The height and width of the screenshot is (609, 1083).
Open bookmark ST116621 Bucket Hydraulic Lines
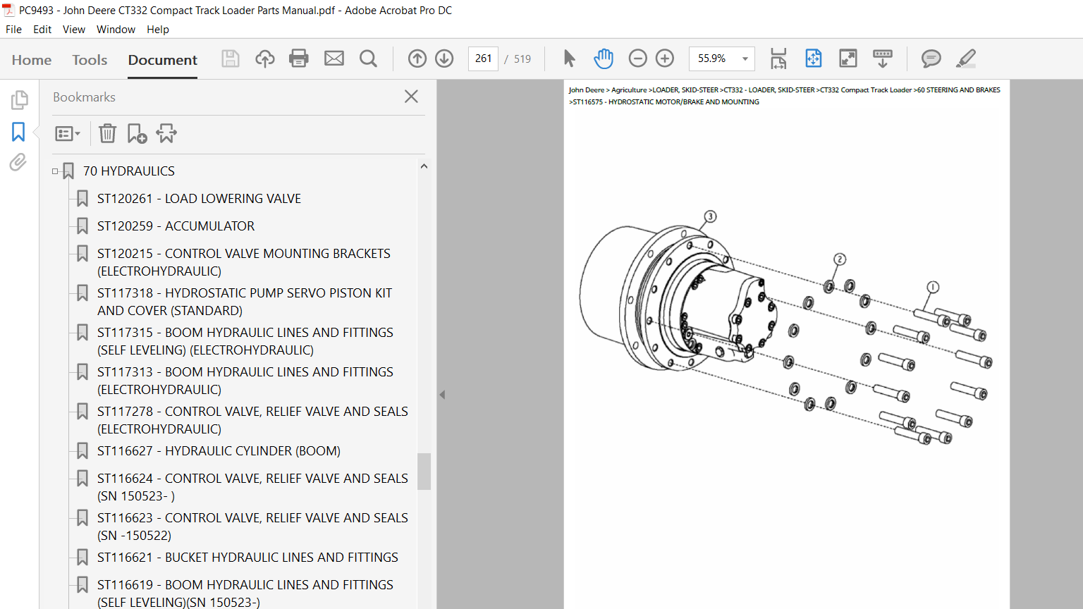(247, 558)
